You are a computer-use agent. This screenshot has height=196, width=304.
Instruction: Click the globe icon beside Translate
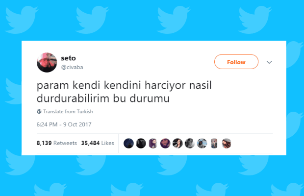point(39,112)
